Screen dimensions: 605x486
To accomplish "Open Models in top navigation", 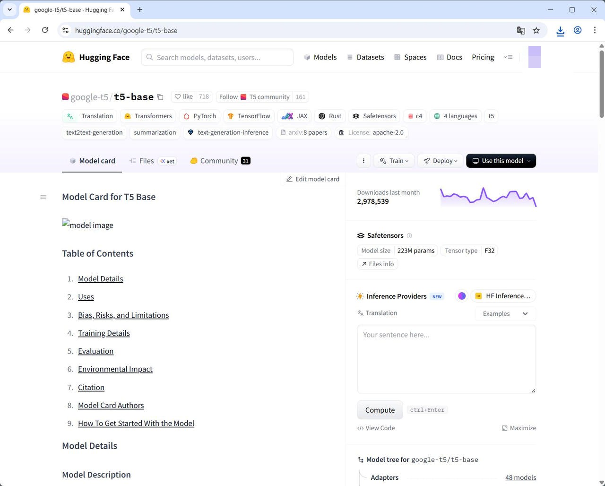I will (x=320, y=57).
